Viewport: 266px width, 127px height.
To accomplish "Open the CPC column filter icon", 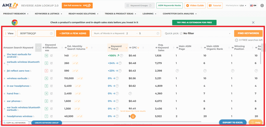I will [138, 48].
